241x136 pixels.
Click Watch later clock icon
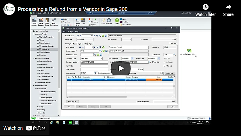(206, 7)
